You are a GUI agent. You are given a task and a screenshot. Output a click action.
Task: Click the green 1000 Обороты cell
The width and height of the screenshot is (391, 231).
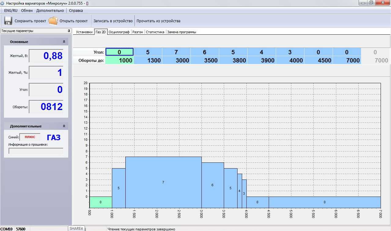pyautogui.click(x=120, y=60)
